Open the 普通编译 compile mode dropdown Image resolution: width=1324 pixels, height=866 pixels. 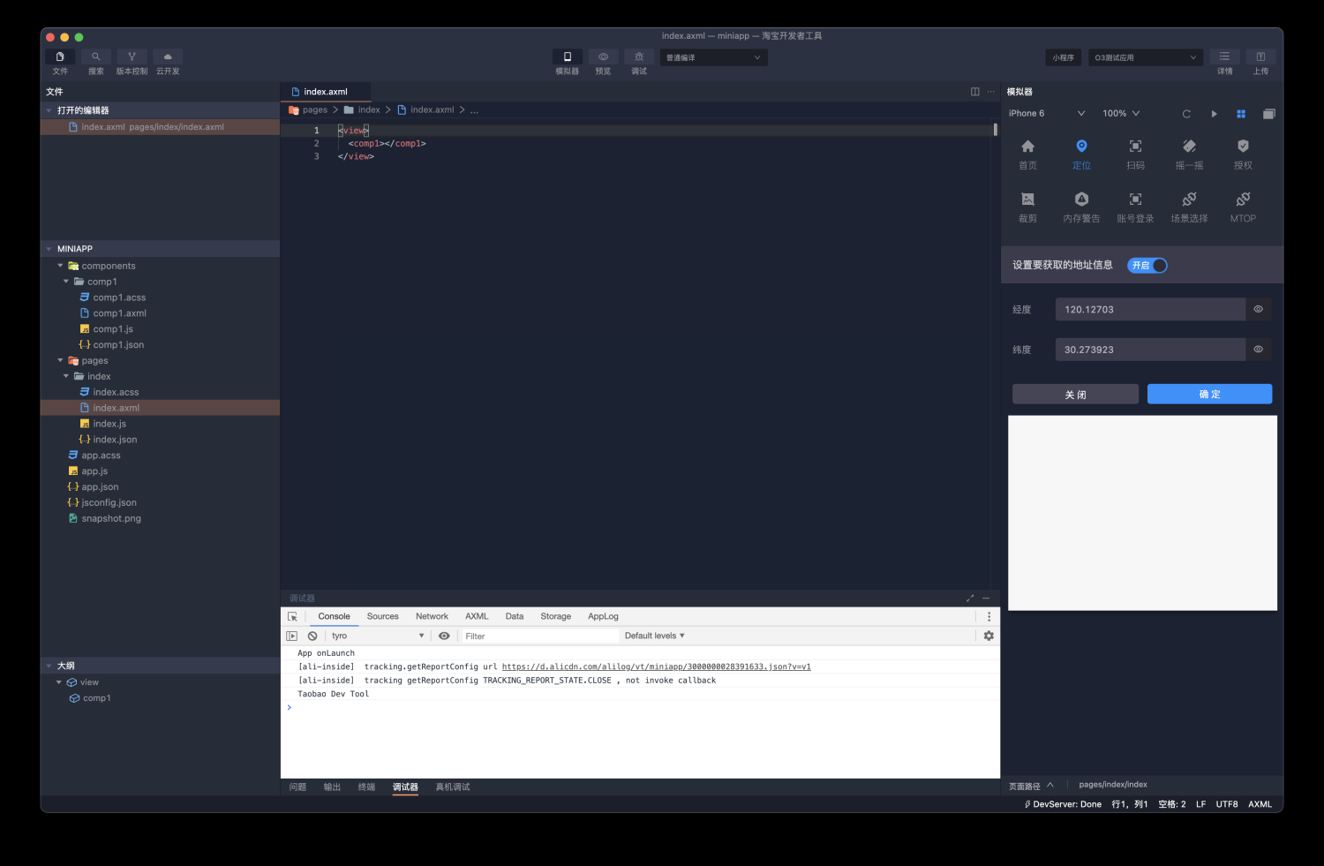[713, 57]
